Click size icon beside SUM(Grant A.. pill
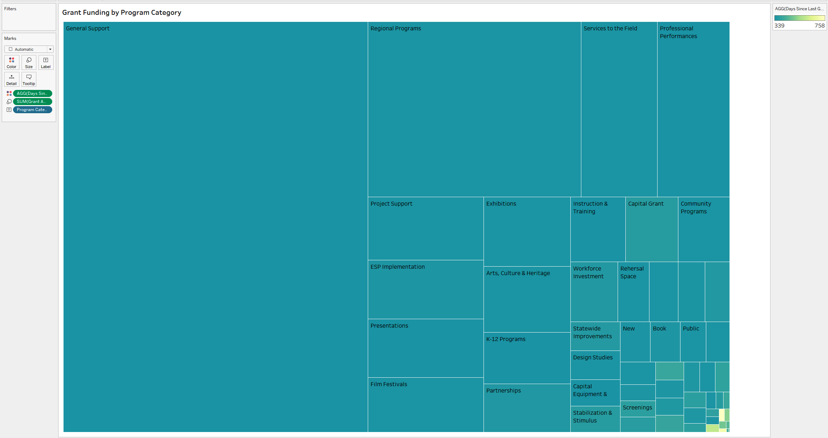828x438 pixels. pyautogui.click(x=9, y=102)
